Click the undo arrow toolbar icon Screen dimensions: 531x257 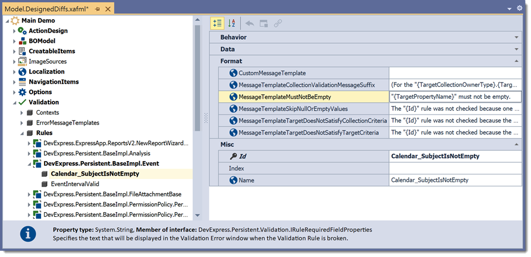249,23
